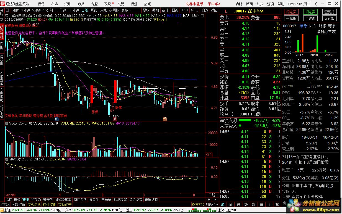This screenshot has height=214, width=342.
Task: Switch to the 笔 tick list tab
Action: (x=223, y=205)
